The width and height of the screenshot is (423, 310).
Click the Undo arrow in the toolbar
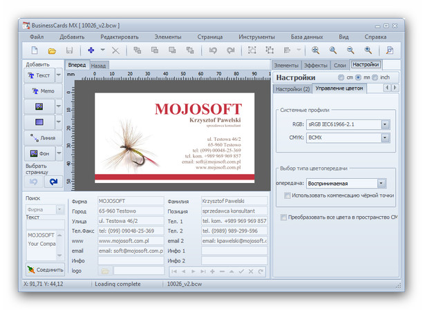[x=213, y=50]
